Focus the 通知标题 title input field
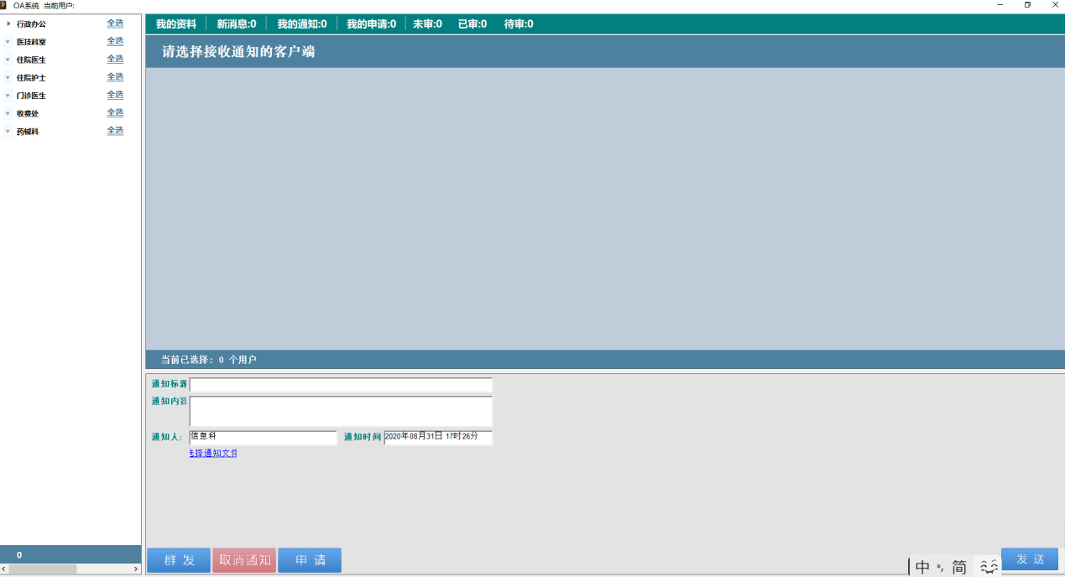Viewport: 1065px width, 577px height. (341, 385)
